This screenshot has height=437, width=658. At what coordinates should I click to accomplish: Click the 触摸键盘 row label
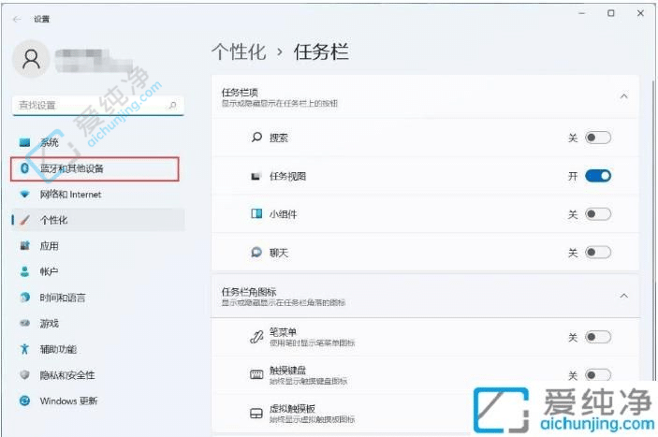[x=287, y=371]
